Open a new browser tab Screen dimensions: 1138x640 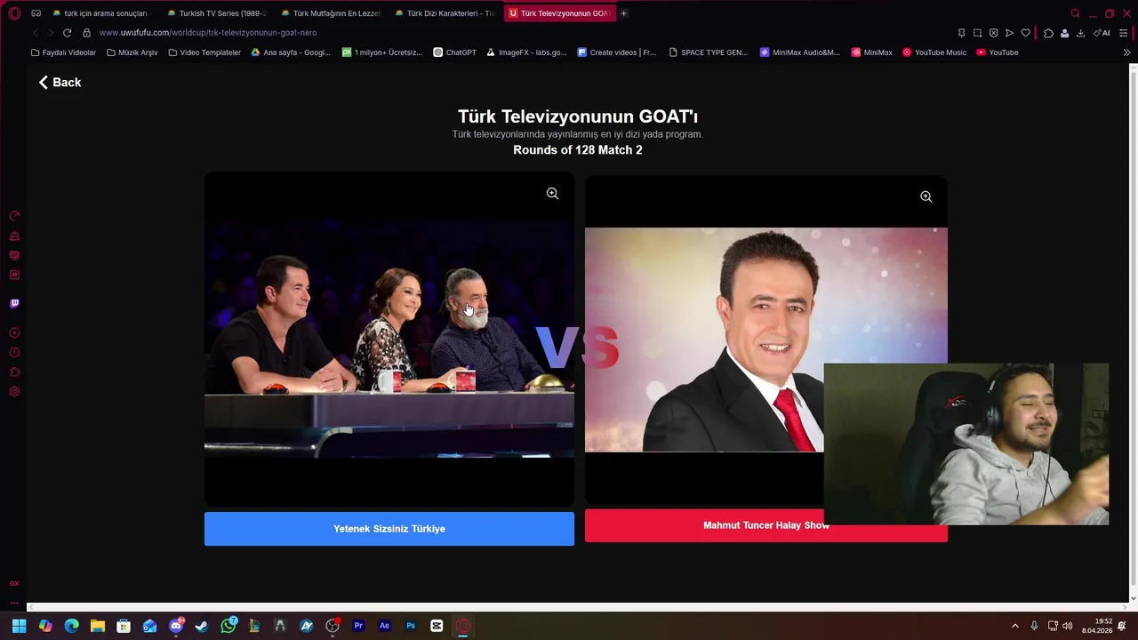pyautogui.click(x=623, y=13)
